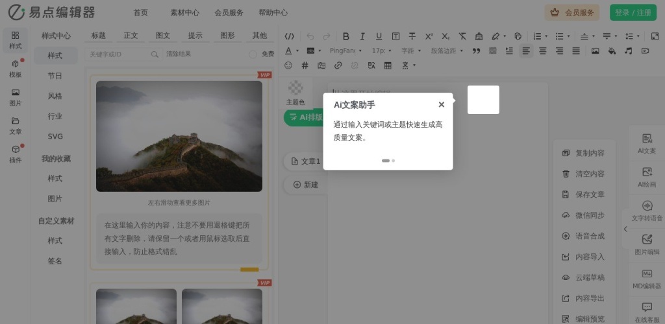The height and width of the screenshot is (324, 665).
Task: Switch to the 图文 style tab
Action: tap(163, 36)
